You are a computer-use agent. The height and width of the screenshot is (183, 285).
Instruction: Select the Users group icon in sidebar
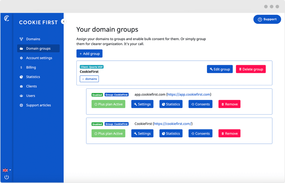pos(22,96)
